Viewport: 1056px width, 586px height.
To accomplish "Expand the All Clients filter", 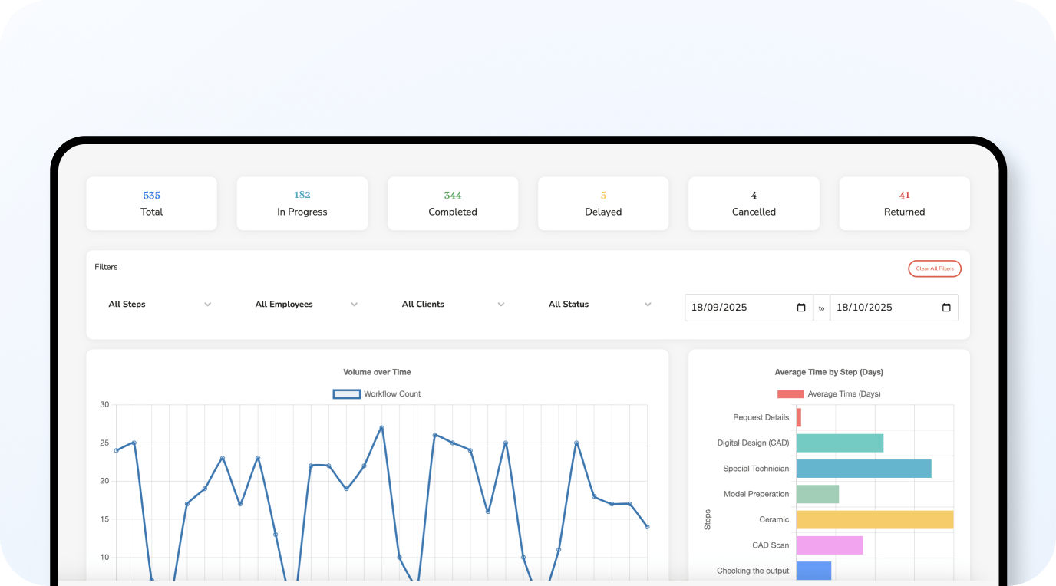I will pos(453,305).
